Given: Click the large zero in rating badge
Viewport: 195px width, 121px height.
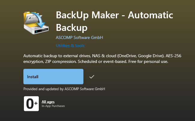Looking at the screenshot, I should (30, 104).
